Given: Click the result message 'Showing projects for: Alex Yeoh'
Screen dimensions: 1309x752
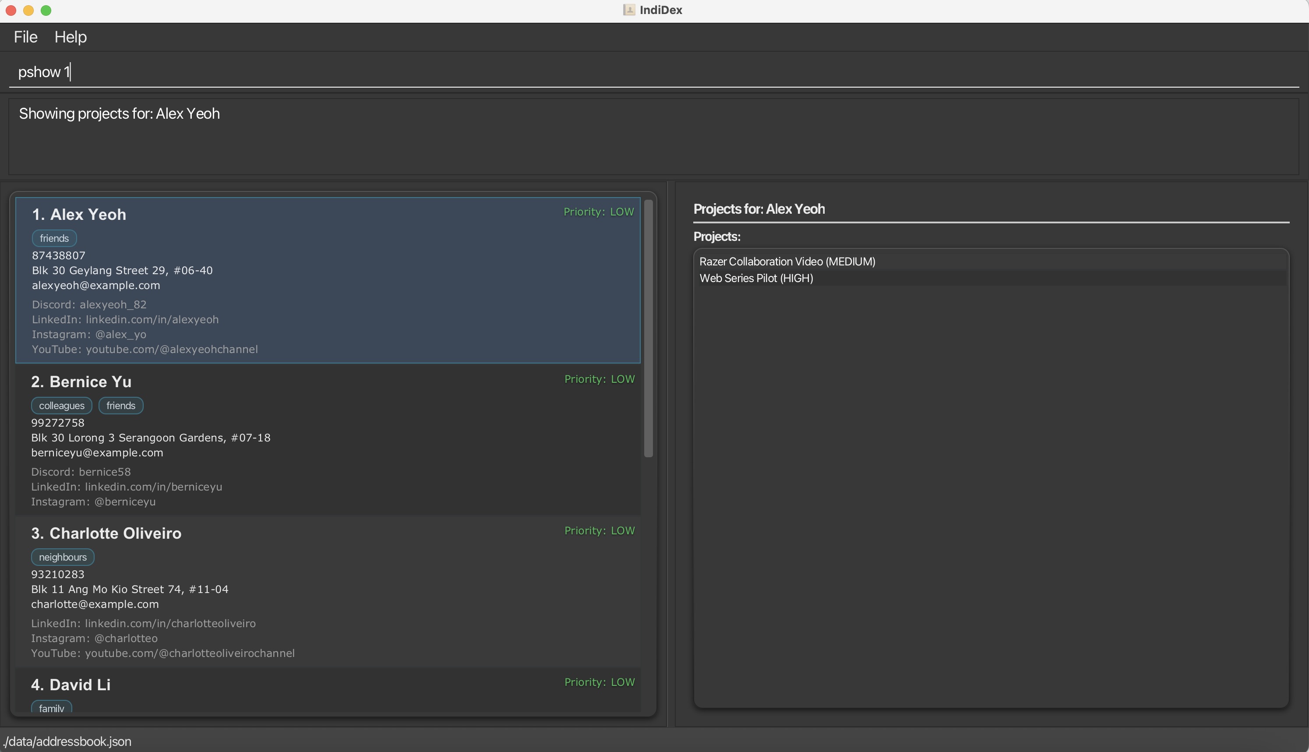Looking at the screenshot, I should [119, 113].
